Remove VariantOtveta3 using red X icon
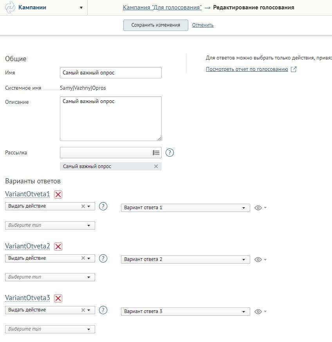 (x=58, y=298)
